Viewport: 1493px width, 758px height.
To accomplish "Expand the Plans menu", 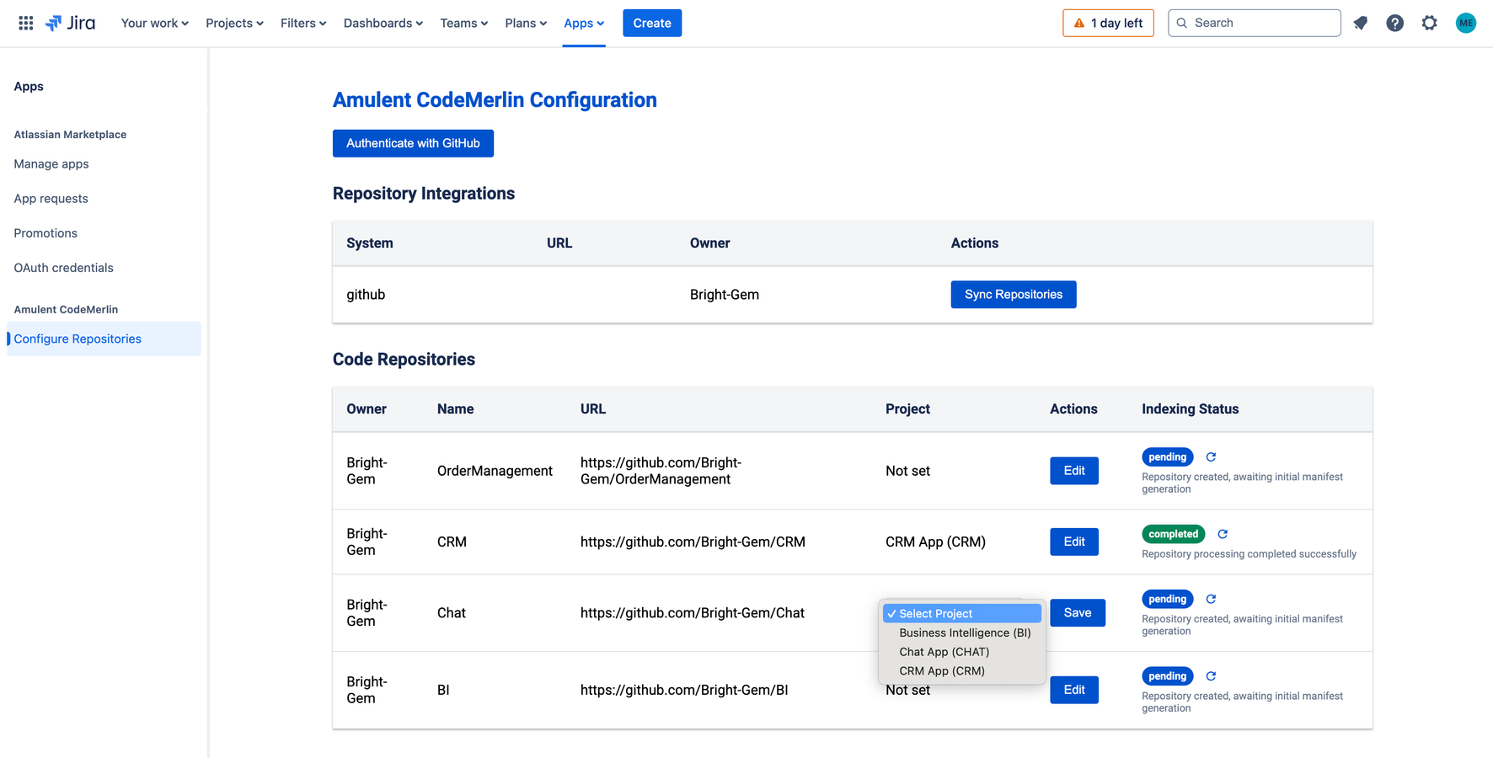I will click(x=526, y=23).
